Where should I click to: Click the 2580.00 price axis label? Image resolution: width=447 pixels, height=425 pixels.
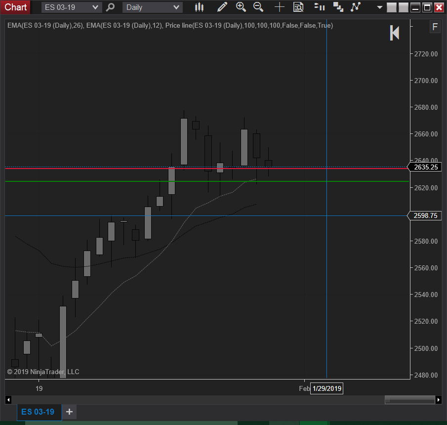426,241
